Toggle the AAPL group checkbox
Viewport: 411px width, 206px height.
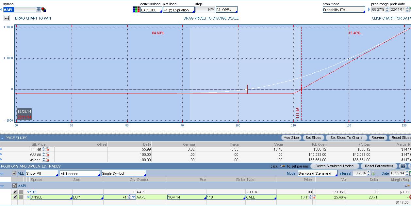(x=14, y=186)
